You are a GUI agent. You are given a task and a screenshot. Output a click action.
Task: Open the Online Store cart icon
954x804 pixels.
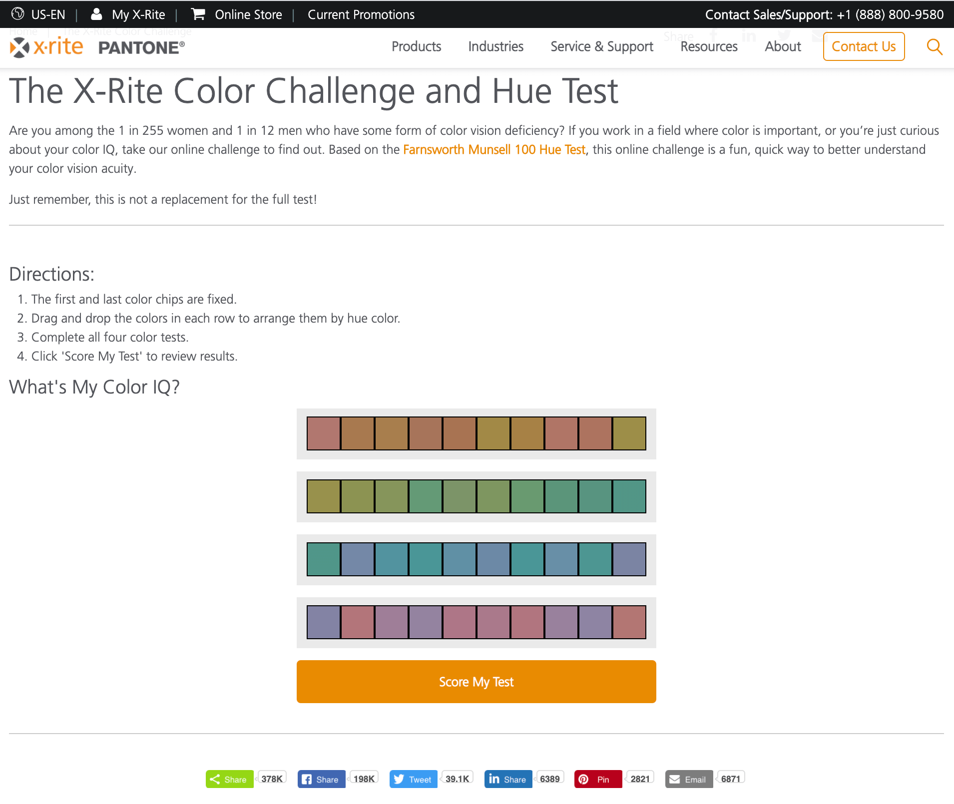198,14
